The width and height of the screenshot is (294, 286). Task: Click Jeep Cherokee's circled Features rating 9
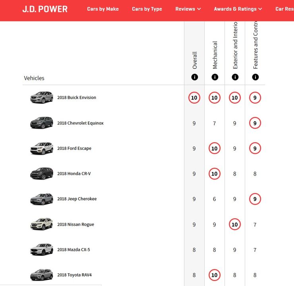(x=255, y=199)
